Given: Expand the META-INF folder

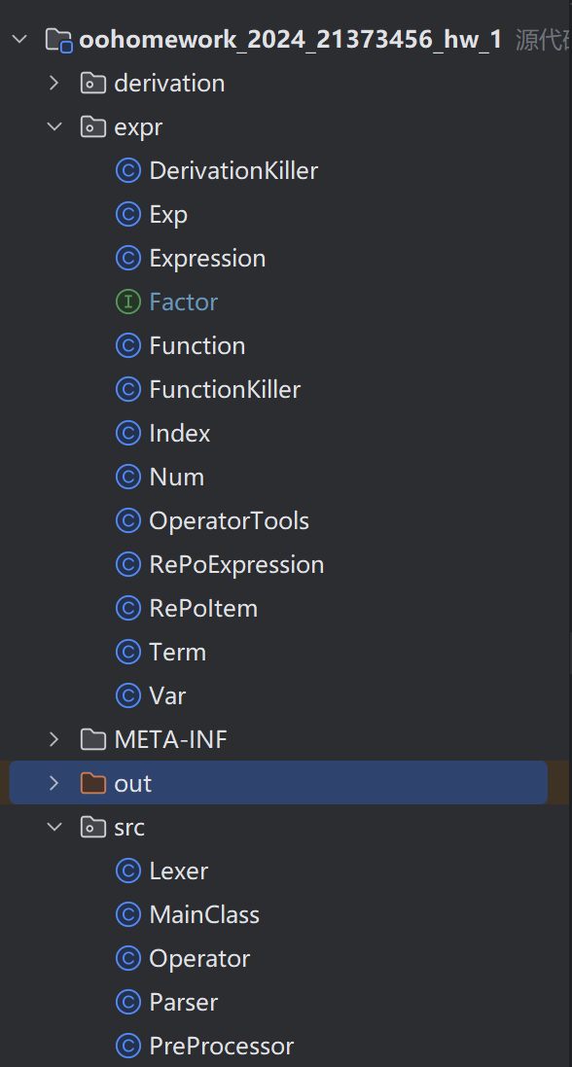Looking at the screenshot, I should point(54,739).
